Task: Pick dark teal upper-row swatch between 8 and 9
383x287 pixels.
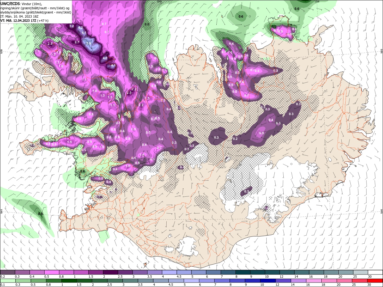Action: tap(243, 272)
